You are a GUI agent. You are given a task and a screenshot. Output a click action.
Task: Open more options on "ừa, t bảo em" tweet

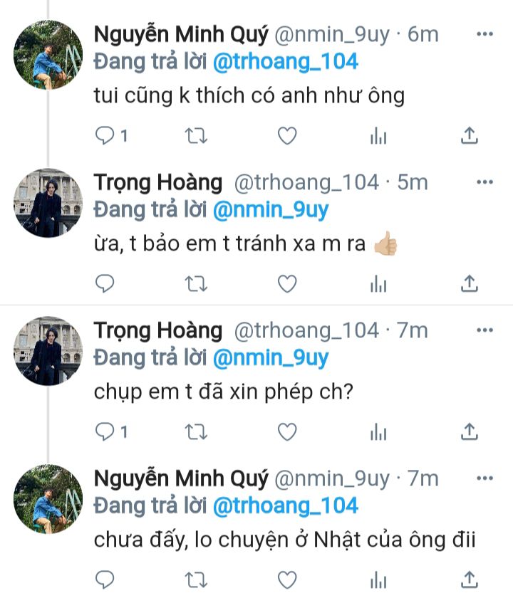pyautogui.click(x=484, y=182)
